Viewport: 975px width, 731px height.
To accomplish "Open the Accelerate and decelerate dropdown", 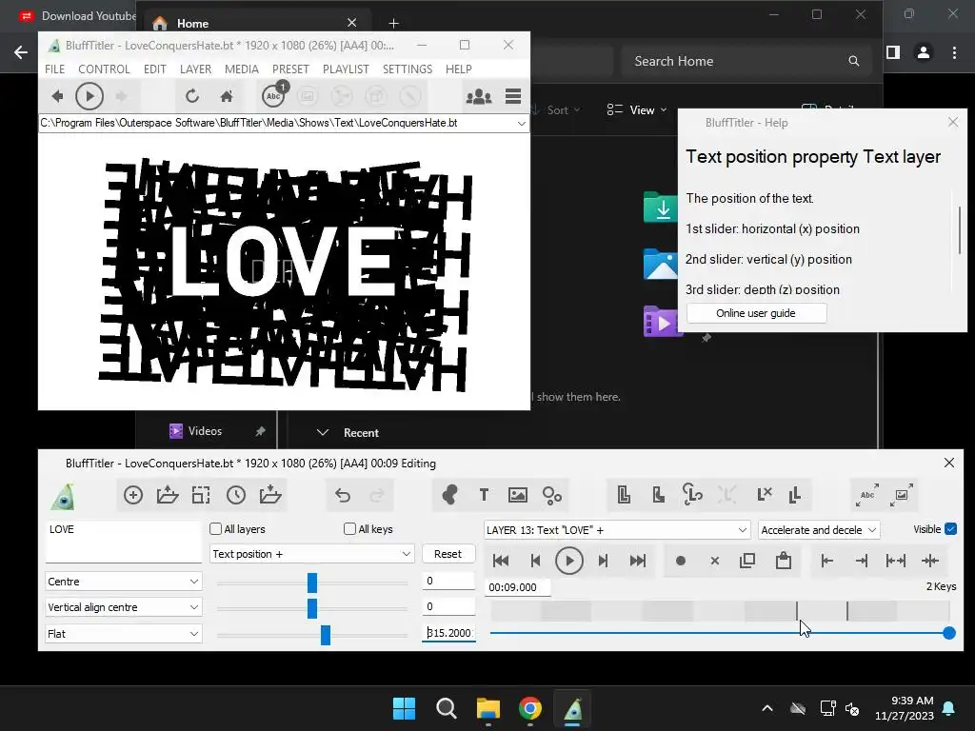I will tap(818, 530).
